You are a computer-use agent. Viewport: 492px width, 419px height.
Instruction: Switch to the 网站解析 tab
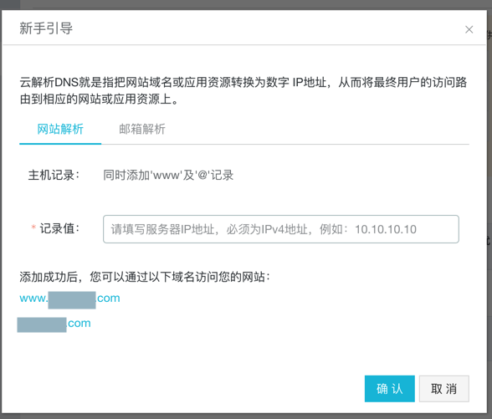tap(60, 129)
